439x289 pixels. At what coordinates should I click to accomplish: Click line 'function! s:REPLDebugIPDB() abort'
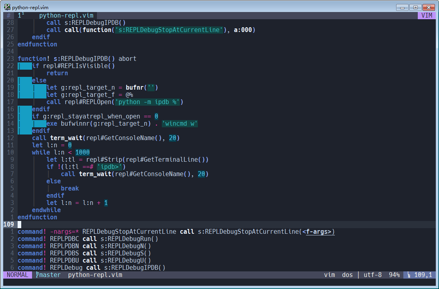77,58
